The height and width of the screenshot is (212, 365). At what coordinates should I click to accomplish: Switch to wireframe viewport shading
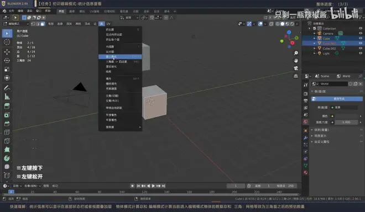point(278,24)
